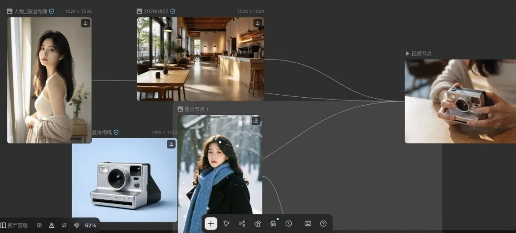Open the shapes tool in bottom toolbar
This screenshot has height=233, width=516.
pos(258,223)
